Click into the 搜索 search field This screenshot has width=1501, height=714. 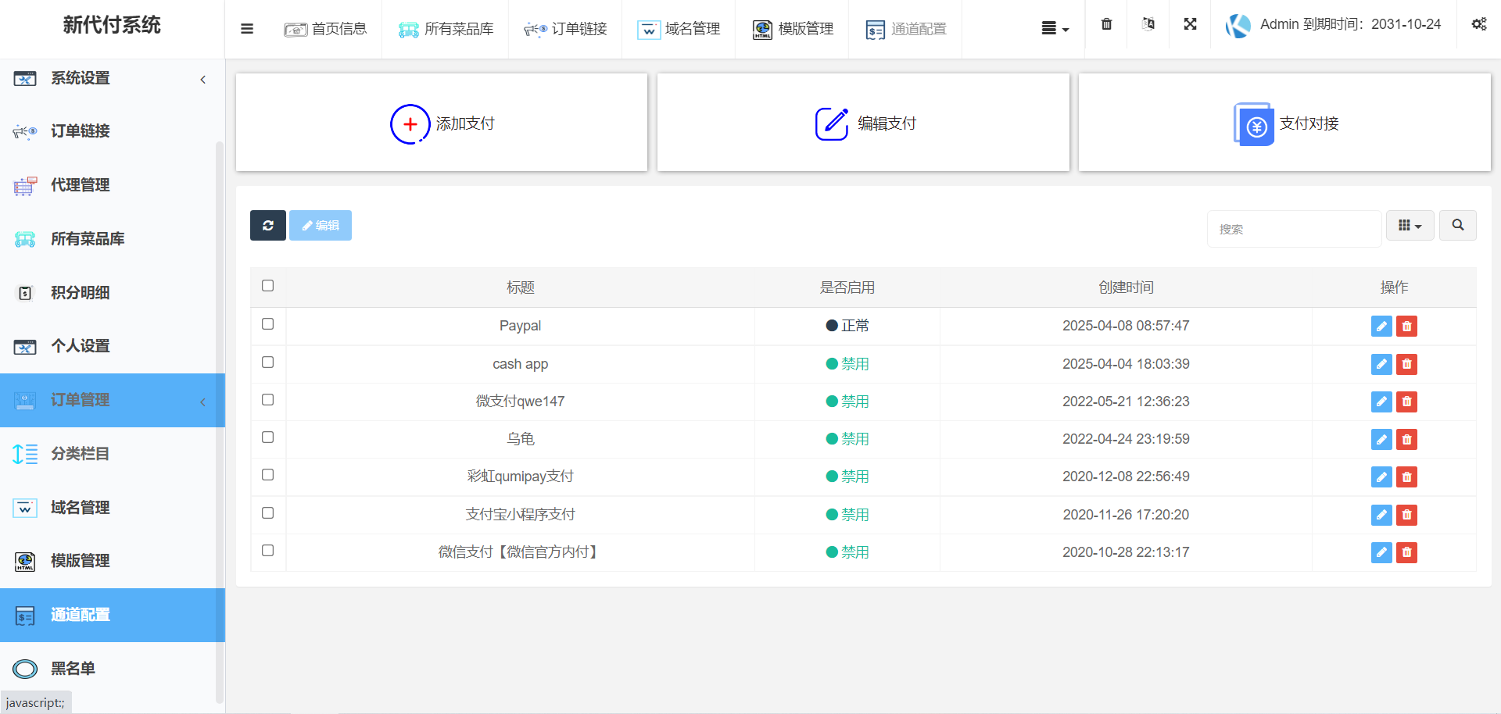[1294, 229]
